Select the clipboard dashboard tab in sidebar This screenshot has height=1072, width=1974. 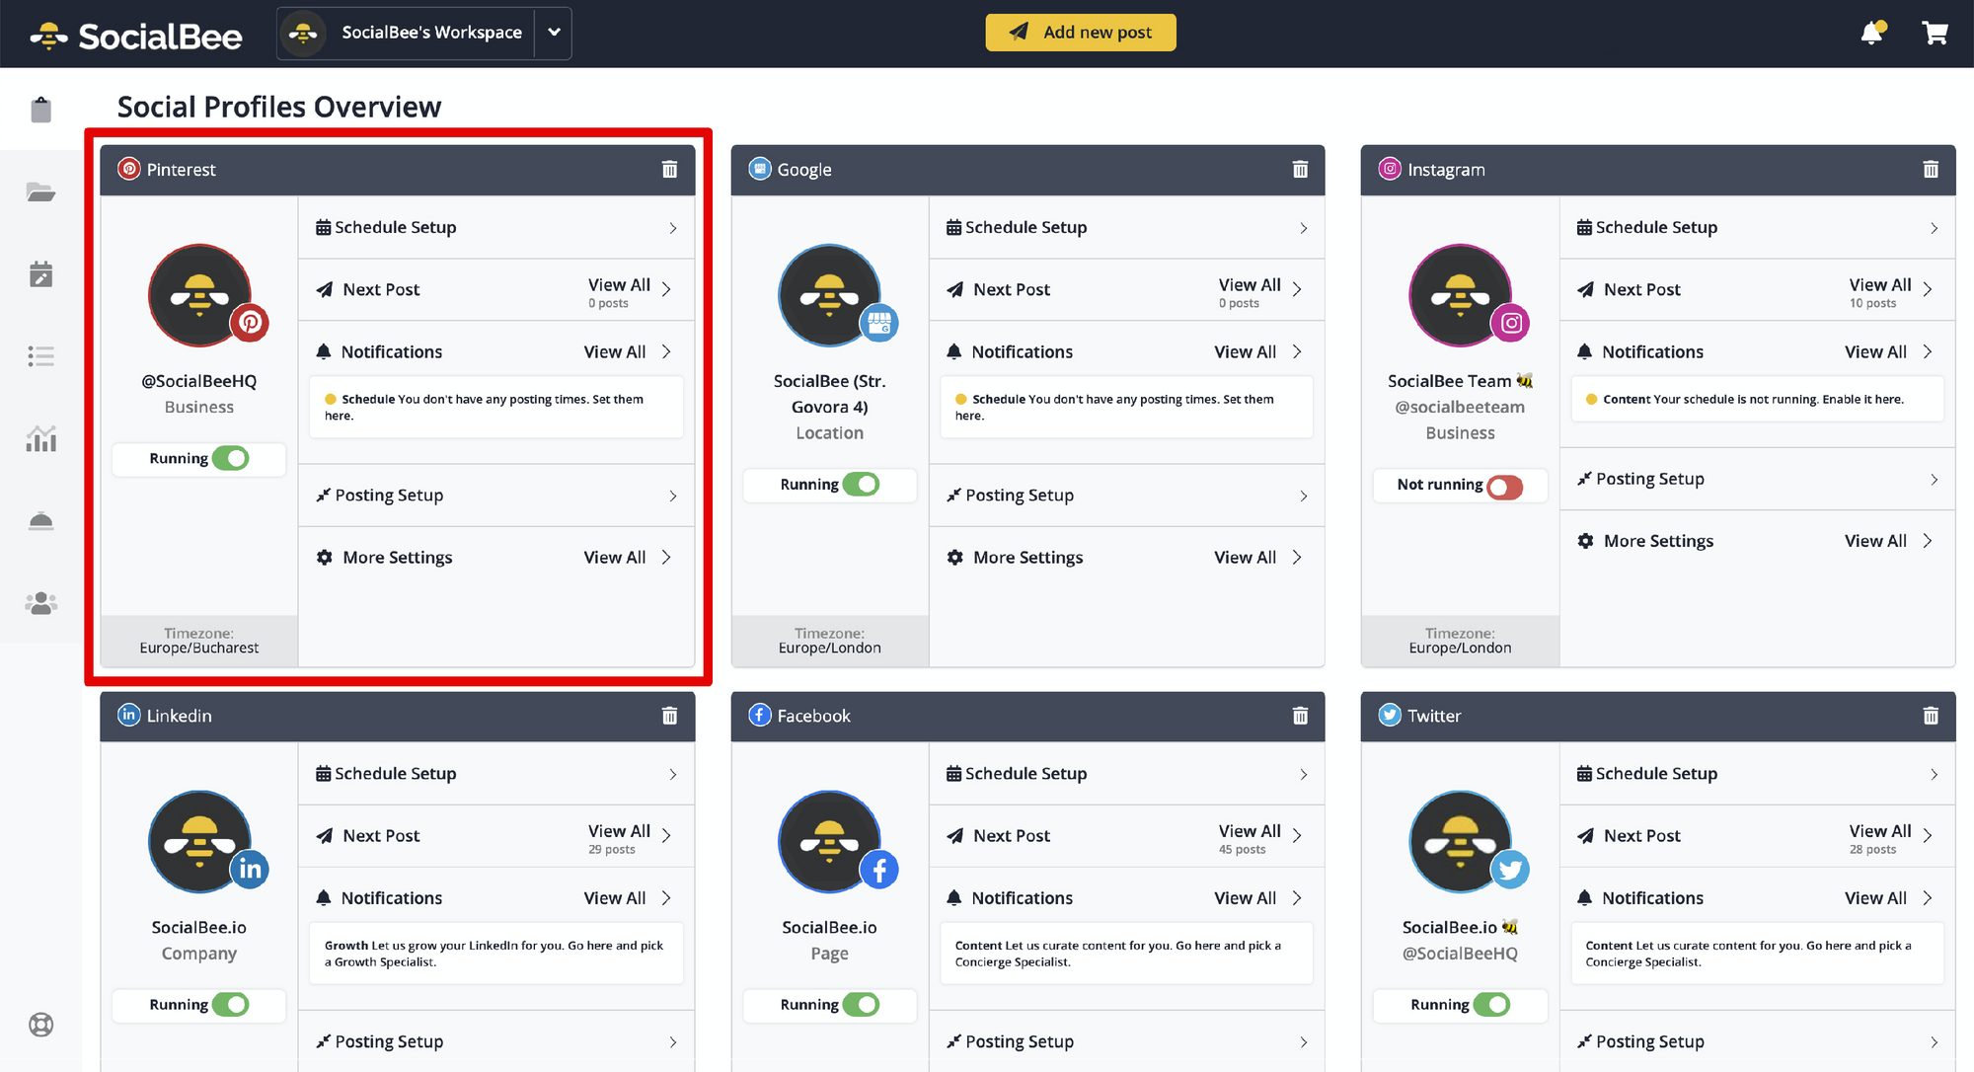click(x=40, y=109)
